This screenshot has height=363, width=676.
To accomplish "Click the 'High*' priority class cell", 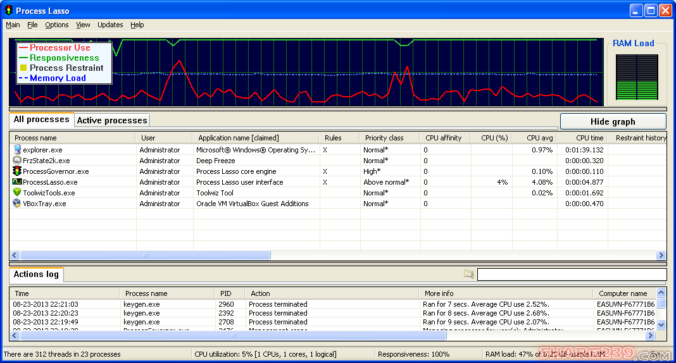I will (372, 171).
